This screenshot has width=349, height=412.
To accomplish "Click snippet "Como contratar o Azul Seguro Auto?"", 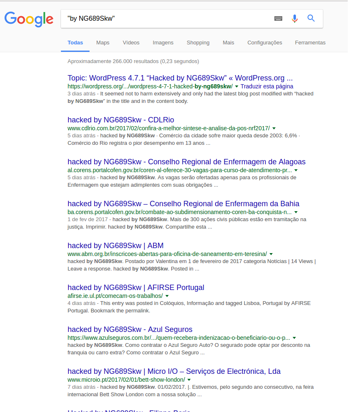I will click(x=169, y=345).
